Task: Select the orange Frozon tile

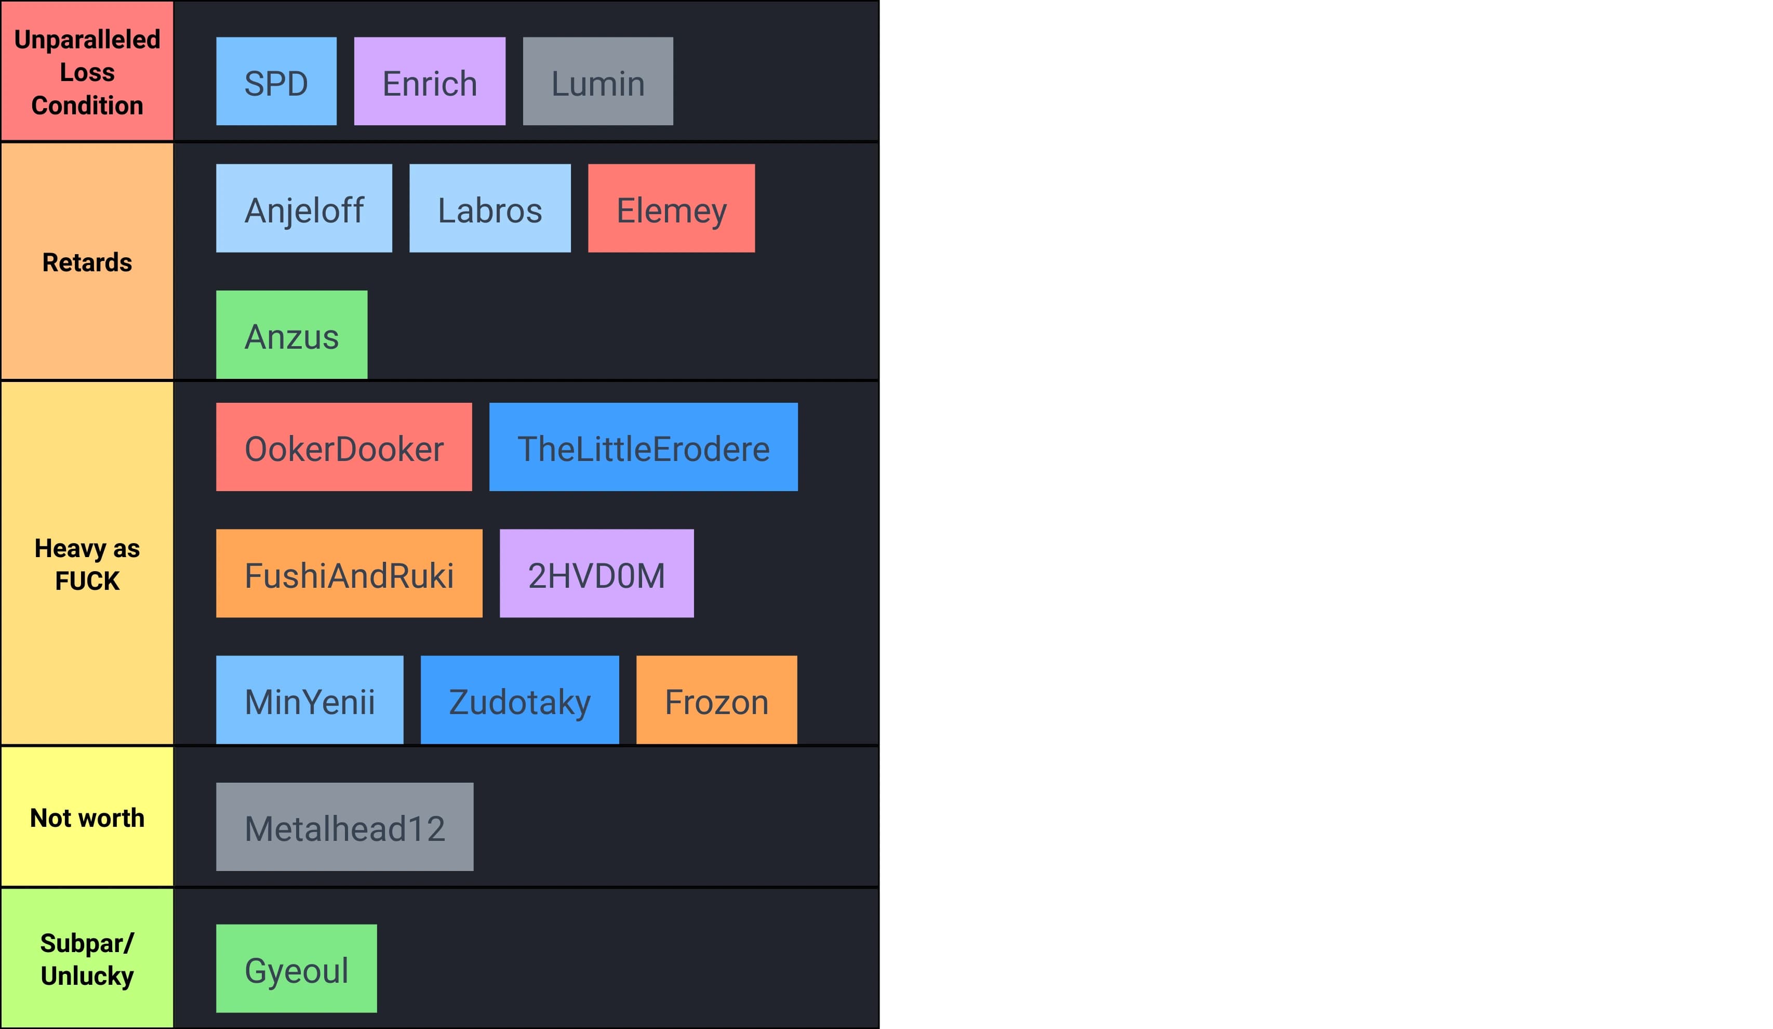Action: (x=716, y=700)
